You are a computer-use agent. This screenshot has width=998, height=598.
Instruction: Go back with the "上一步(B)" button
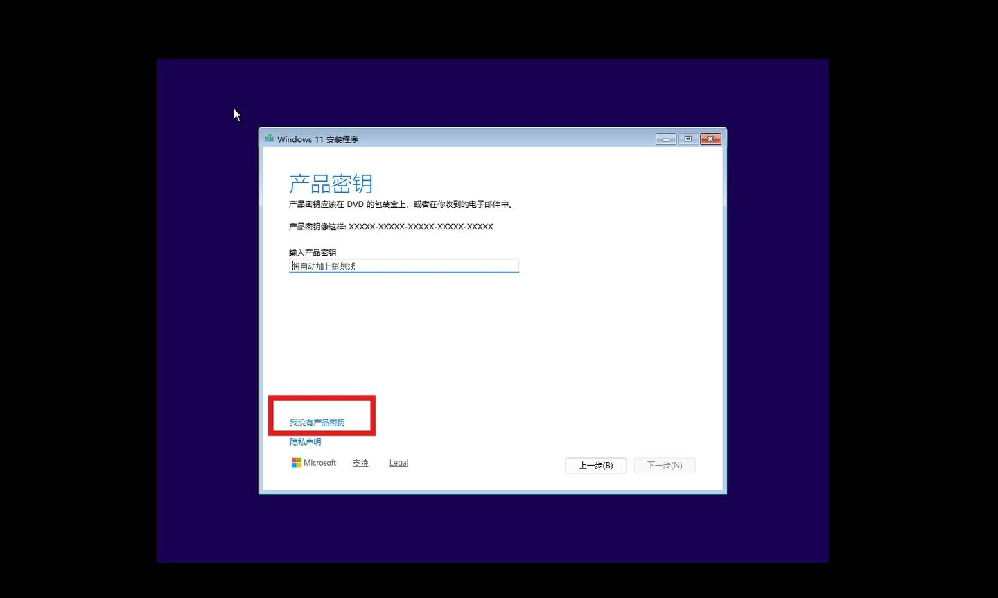click(x=596, y=465)
